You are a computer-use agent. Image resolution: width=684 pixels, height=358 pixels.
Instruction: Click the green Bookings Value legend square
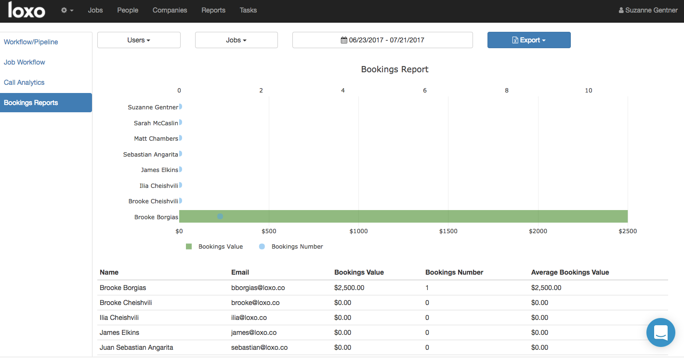pos(188,246)
